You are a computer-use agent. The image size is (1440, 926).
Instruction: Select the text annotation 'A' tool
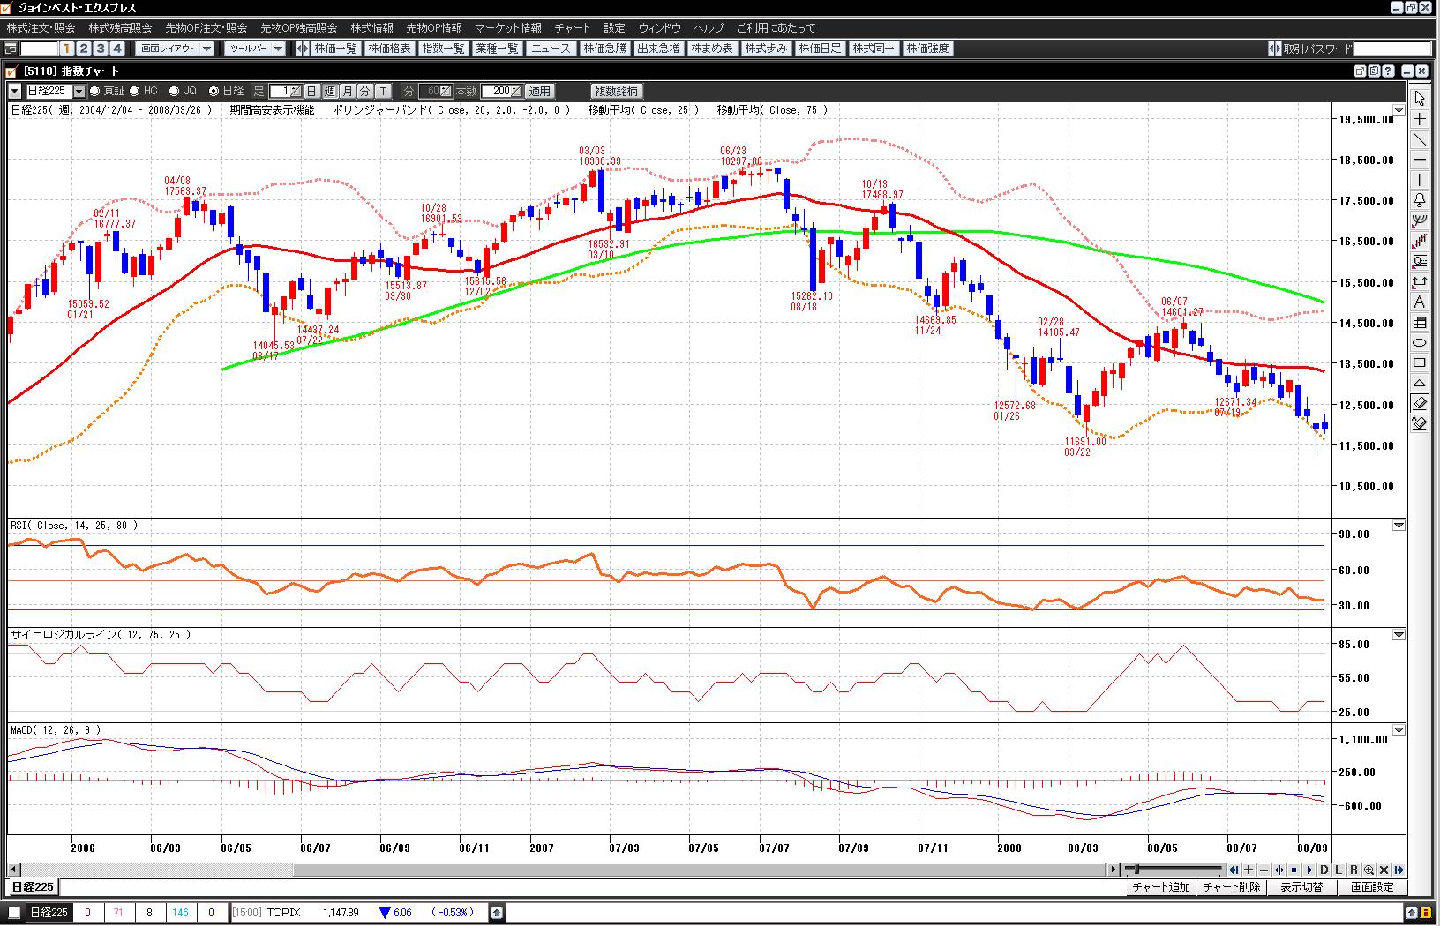(1419, 302)
